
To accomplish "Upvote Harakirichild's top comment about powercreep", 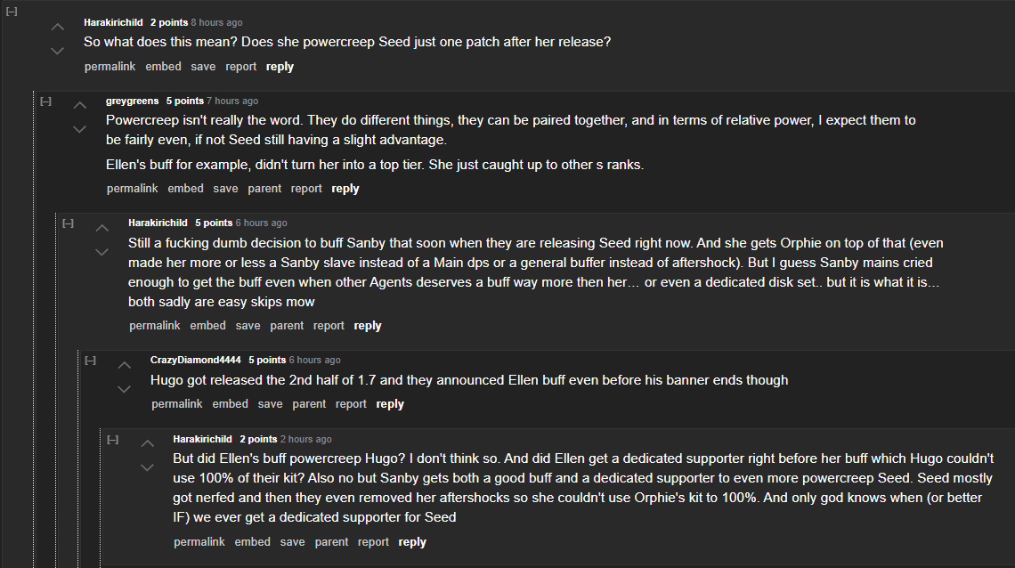I will coord(57,28).
